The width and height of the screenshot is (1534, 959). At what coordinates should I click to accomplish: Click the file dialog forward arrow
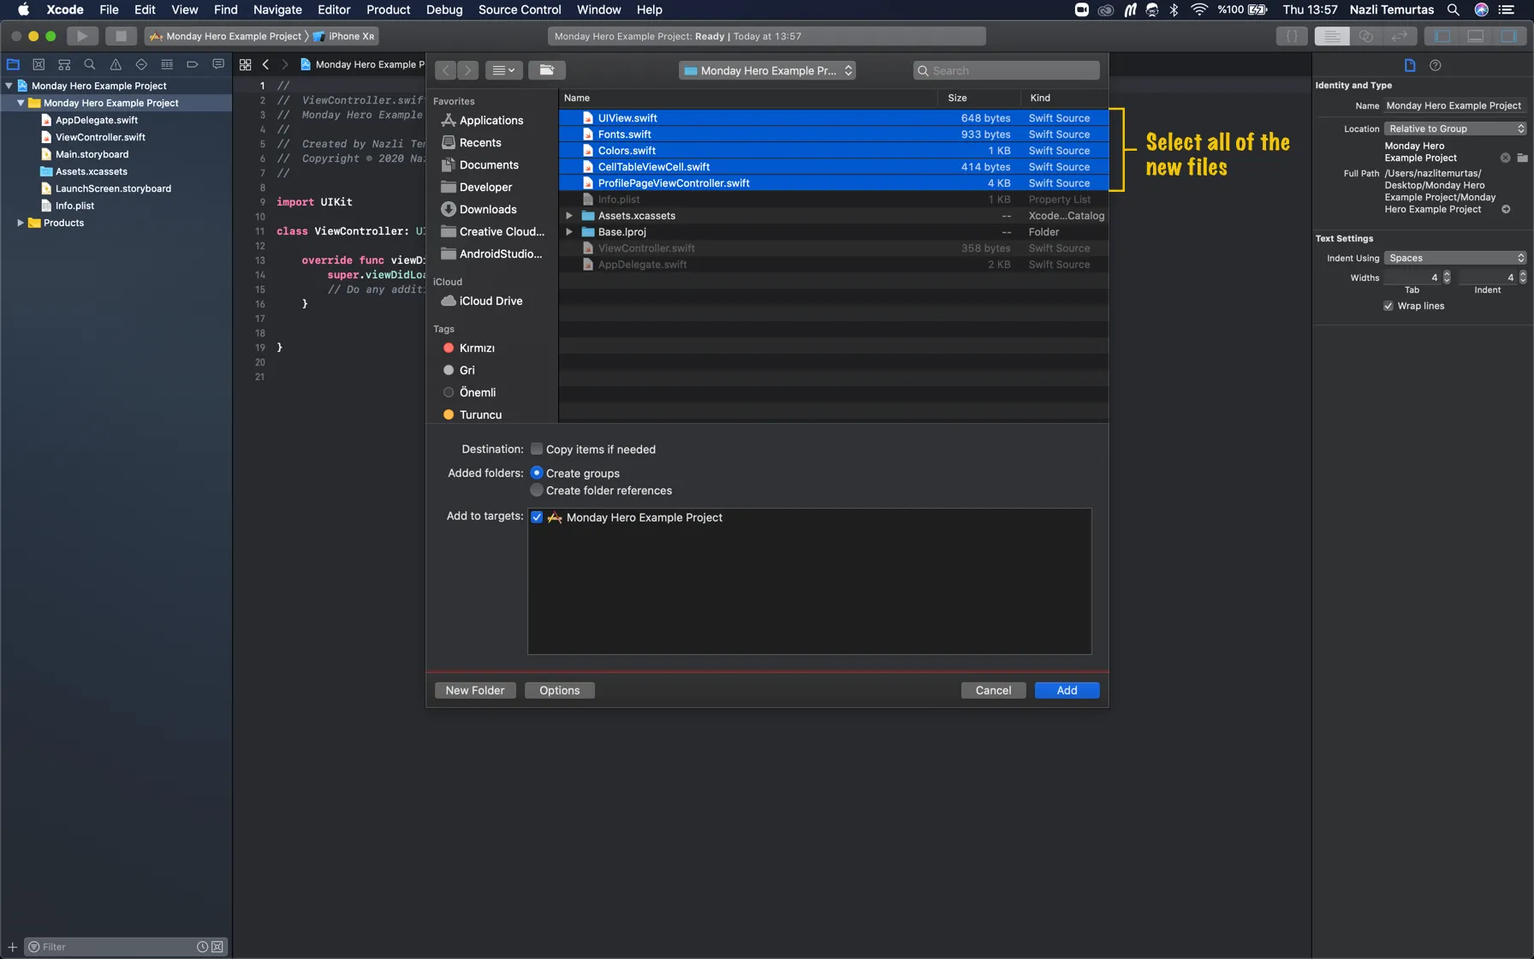point(467,70)
